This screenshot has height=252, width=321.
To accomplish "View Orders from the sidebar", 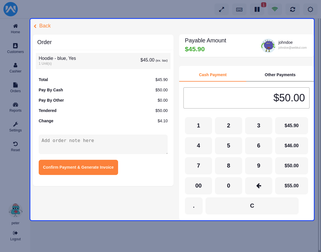I will tap(15, 87).
